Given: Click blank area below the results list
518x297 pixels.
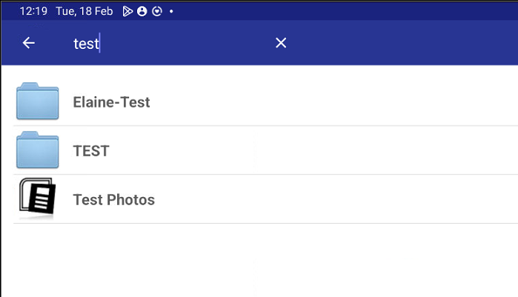Looking at the screenshot, I should 259,259.
